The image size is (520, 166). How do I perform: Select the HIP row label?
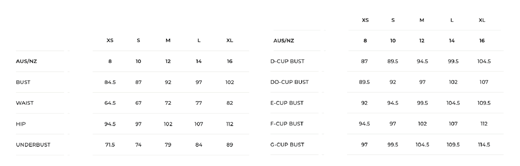tap(21, 124)
